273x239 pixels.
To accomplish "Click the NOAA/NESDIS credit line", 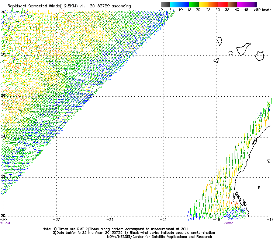I will click(159, 237).
